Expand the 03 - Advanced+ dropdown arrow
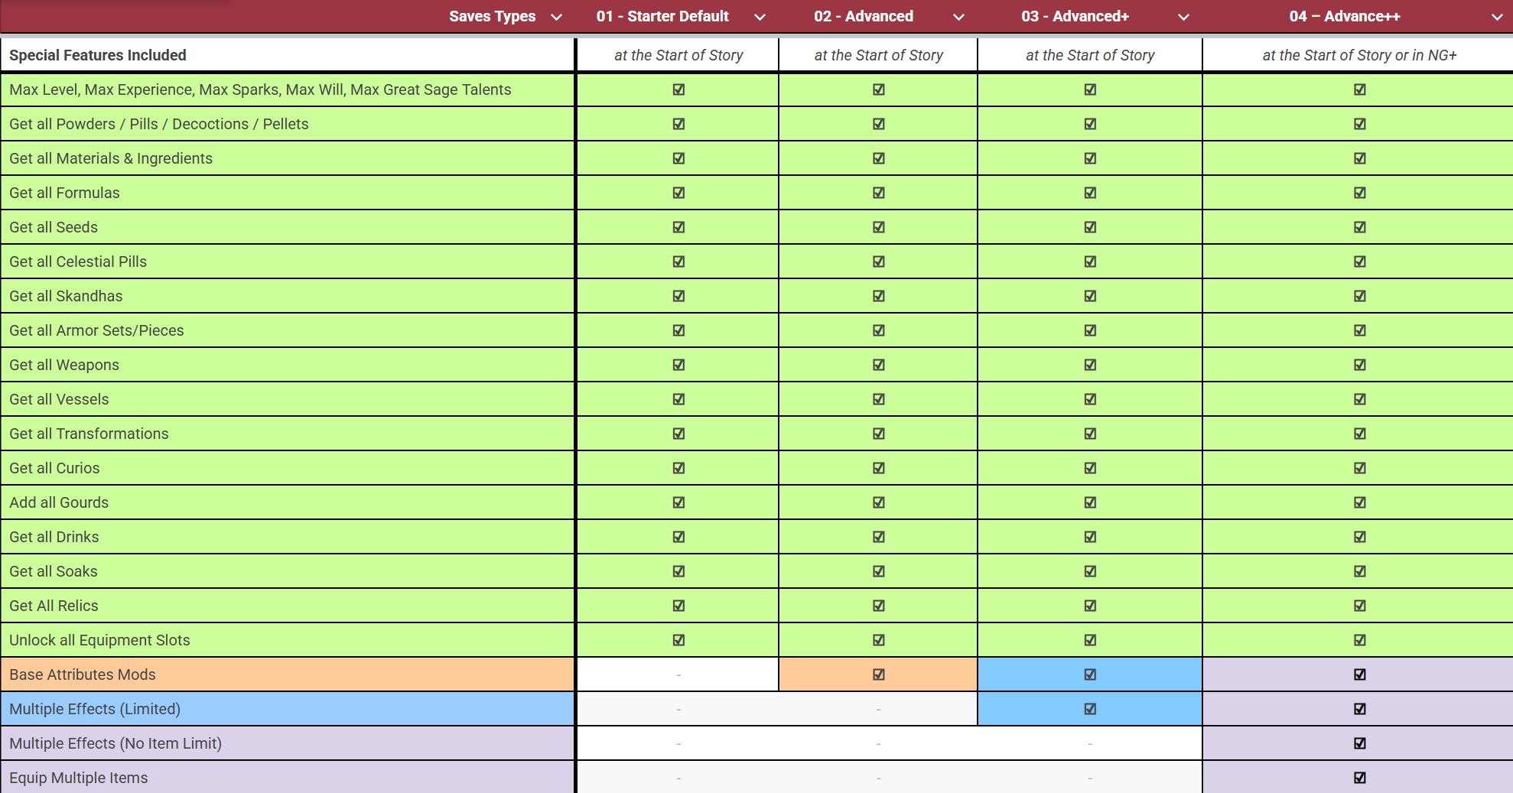Screen dimensions: 1513x793 tap(1183, 17)
